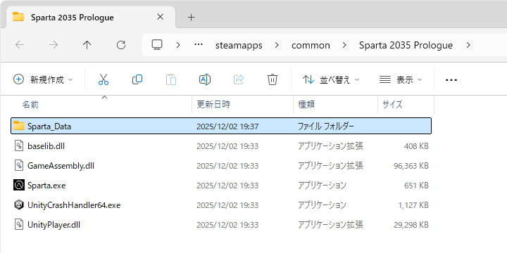The width and height of the screenshot is (507, 253).
Task: Open the 新規作成 dropdown menu
Action: tap(44, 79)
